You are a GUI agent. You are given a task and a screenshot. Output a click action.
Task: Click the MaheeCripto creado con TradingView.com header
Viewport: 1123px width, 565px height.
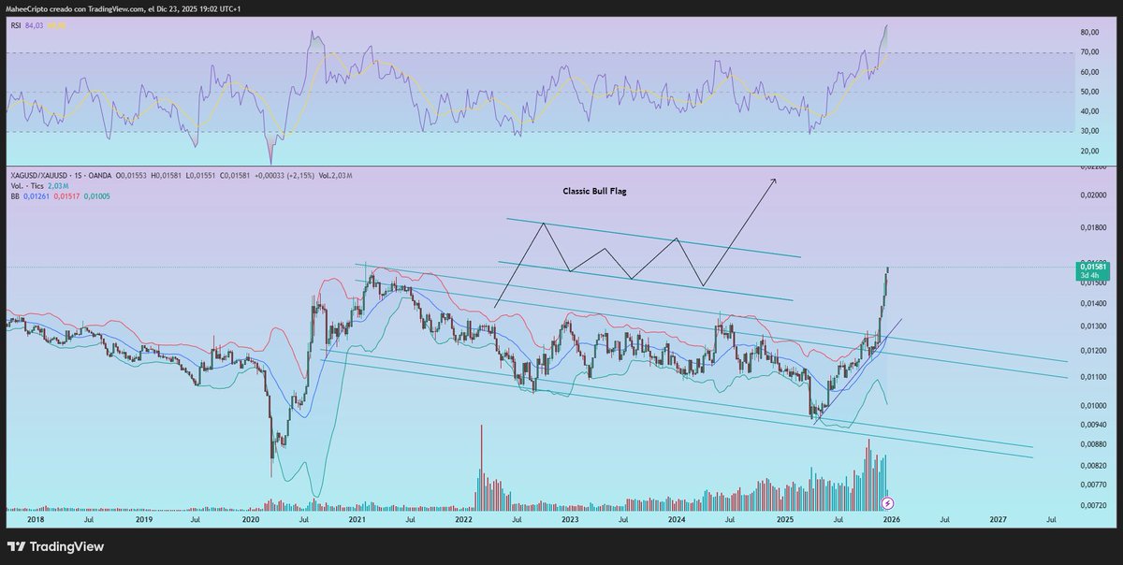(x=125, y=8)
